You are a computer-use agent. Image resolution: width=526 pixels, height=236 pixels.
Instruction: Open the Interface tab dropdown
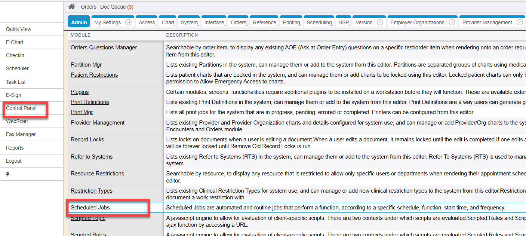click(x=214, y=22)
